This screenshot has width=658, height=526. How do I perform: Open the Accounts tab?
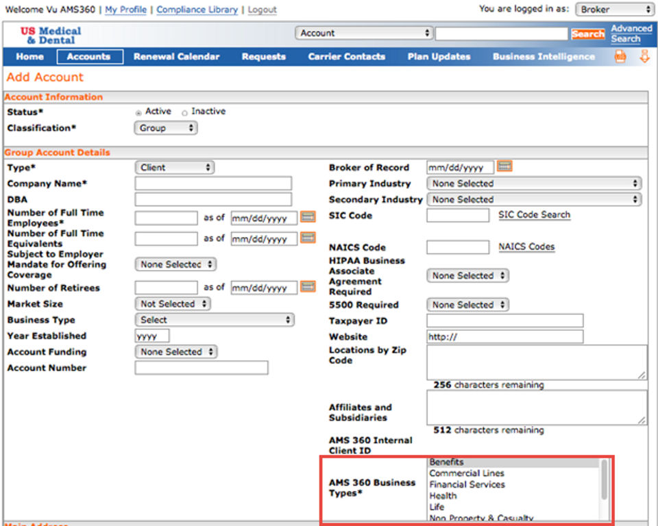click(x=90, y=57)
